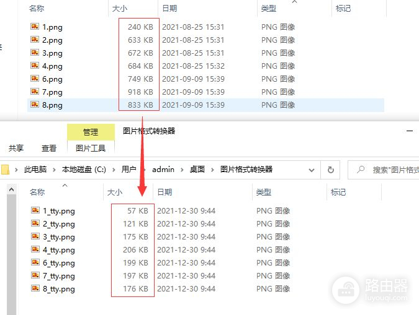The width and height of the screenshot is (419, 315).
Task: Select the 6_tty.png file icon
Action: pos(35,262)
